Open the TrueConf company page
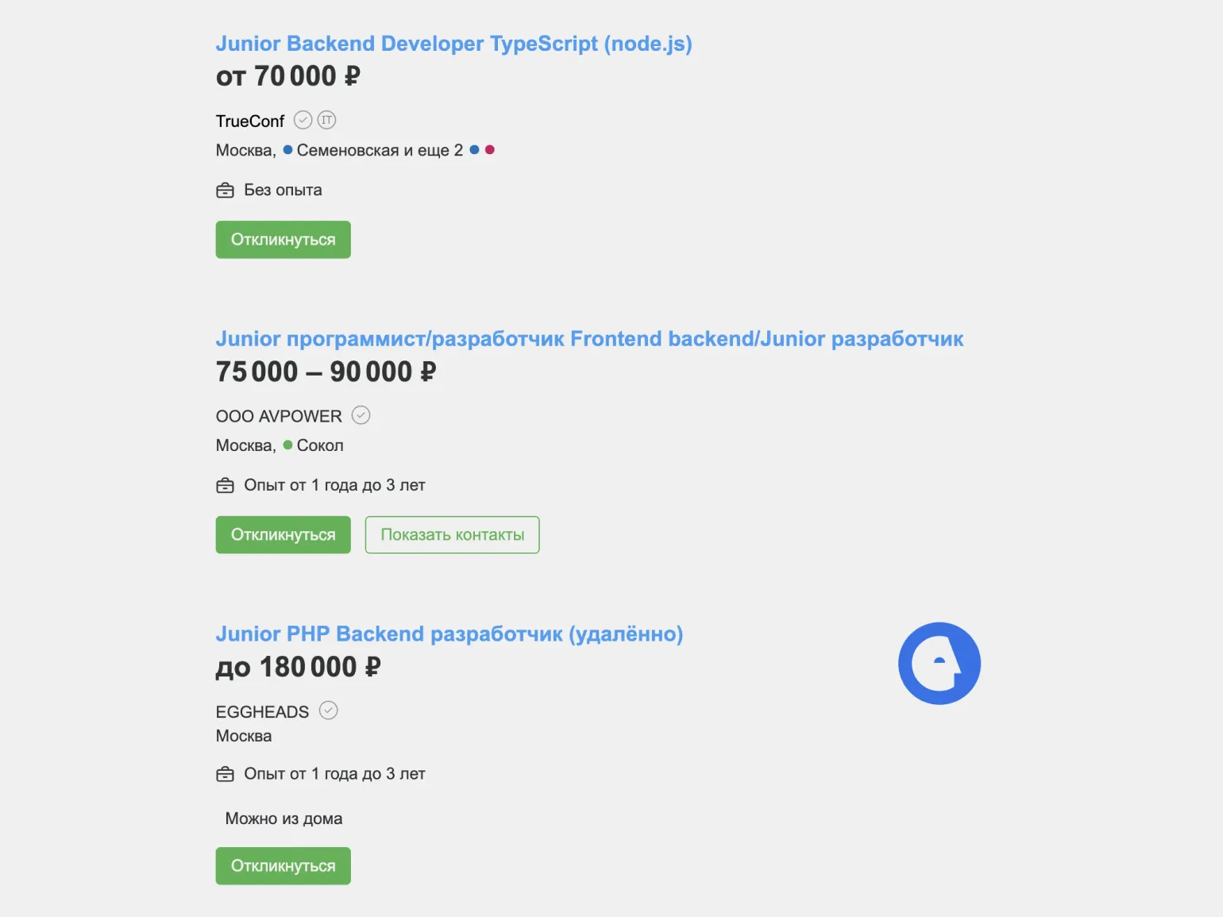The height and width of the screenshot is (917, 1223). (x=250, y=121)
